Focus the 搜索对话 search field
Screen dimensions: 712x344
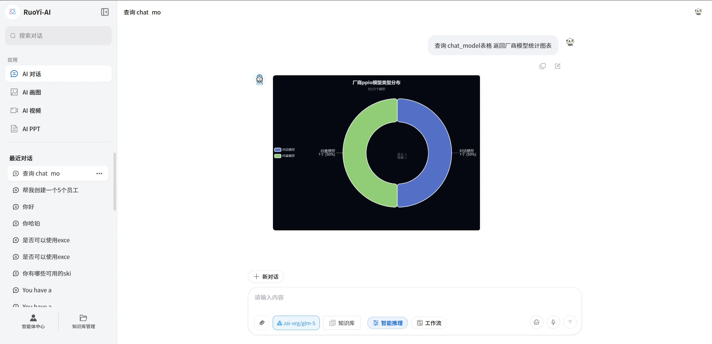click(58, 36)
